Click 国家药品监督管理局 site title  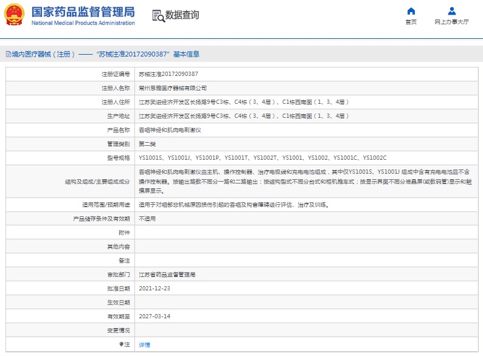point(83,12)
